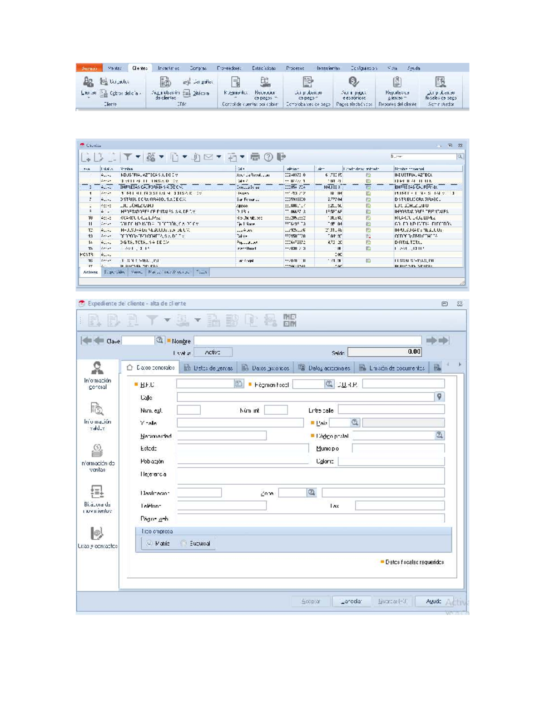Open the Código postal lookup icon
Viewport: 545px width, 706px height.
[x=439, y=435]
